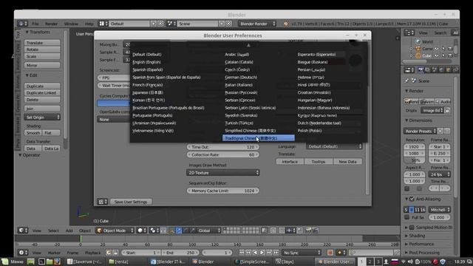
Task: Expand the Shading panel in properties
Action: (x=417, y=236)
